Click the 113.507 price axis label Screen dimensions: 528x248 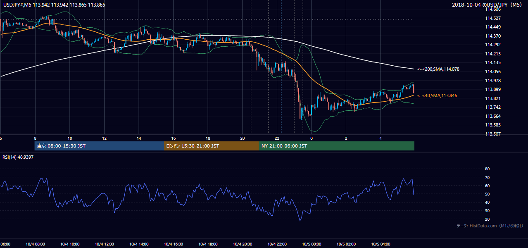pyautogui.click(x=492, y=134)
